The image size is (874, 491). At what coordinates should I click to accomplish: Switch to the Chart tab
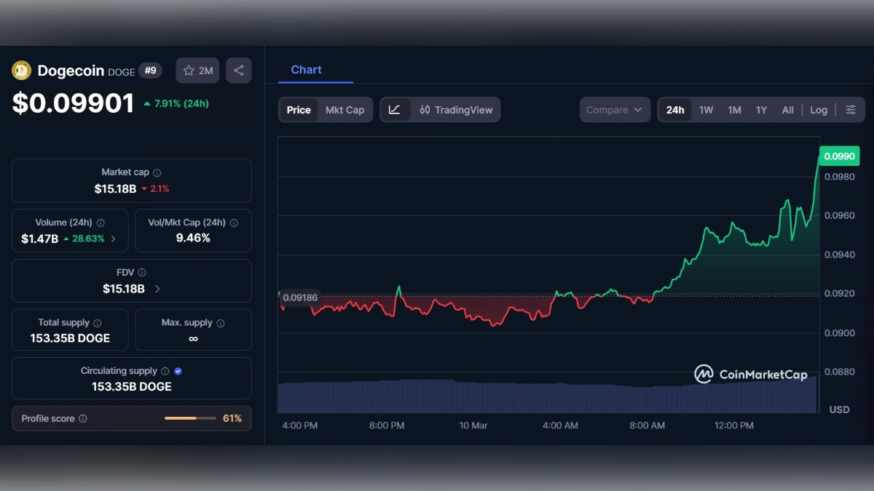(x=306, y=70)
